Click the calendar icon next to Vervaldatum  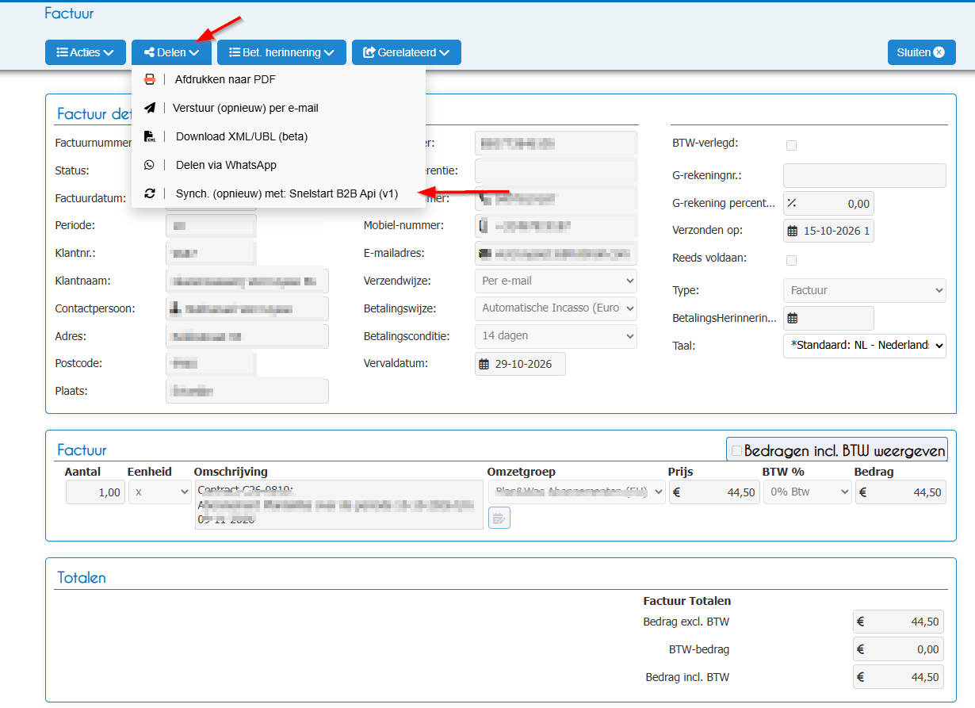point(483,364)
